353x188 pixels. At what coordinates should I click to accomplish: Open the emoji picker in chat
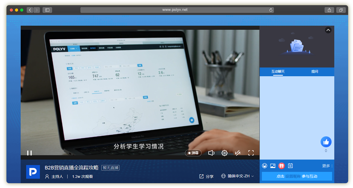(x=264, y=166)
